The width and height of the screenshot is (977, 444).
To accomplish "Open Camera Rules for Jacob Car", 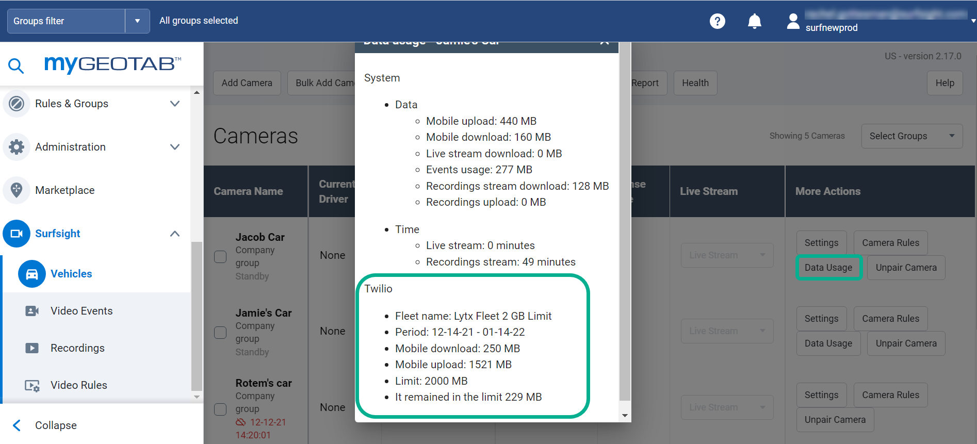I will (891, 243).
